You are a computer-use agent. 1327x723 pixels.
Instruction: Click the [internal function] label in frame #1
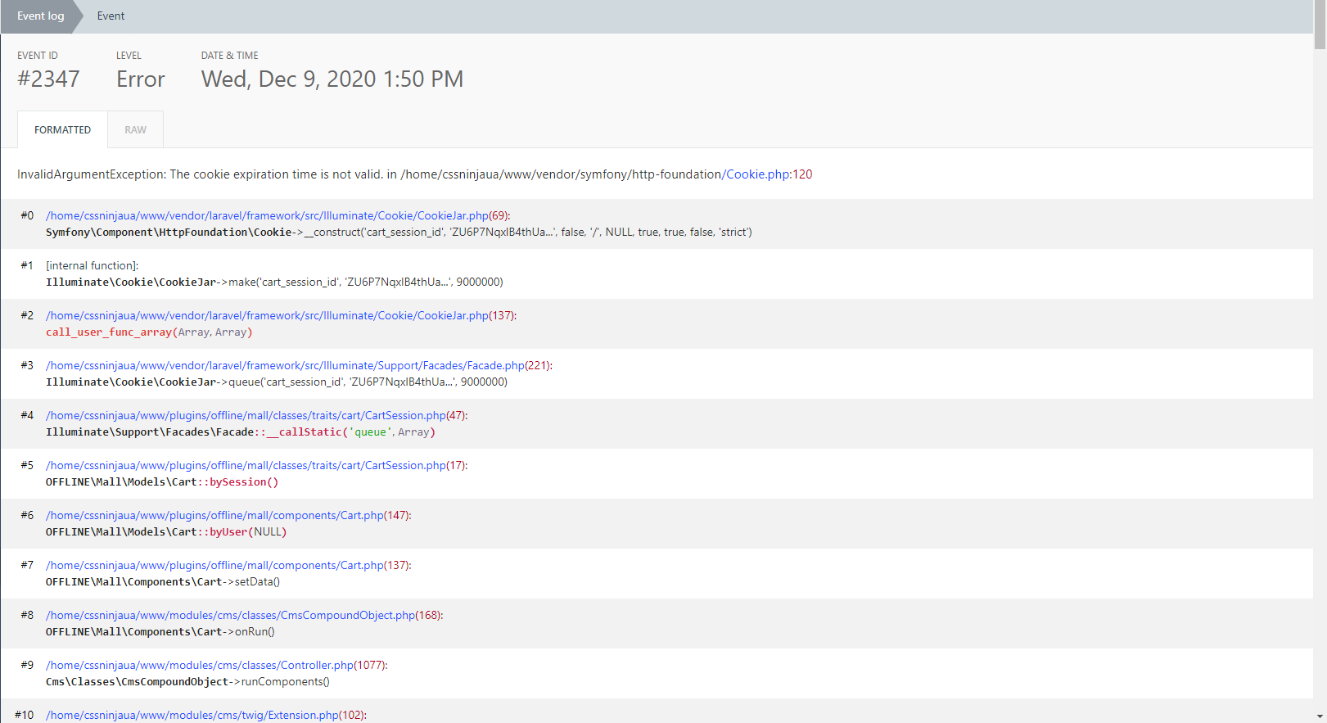click(92, 266)
